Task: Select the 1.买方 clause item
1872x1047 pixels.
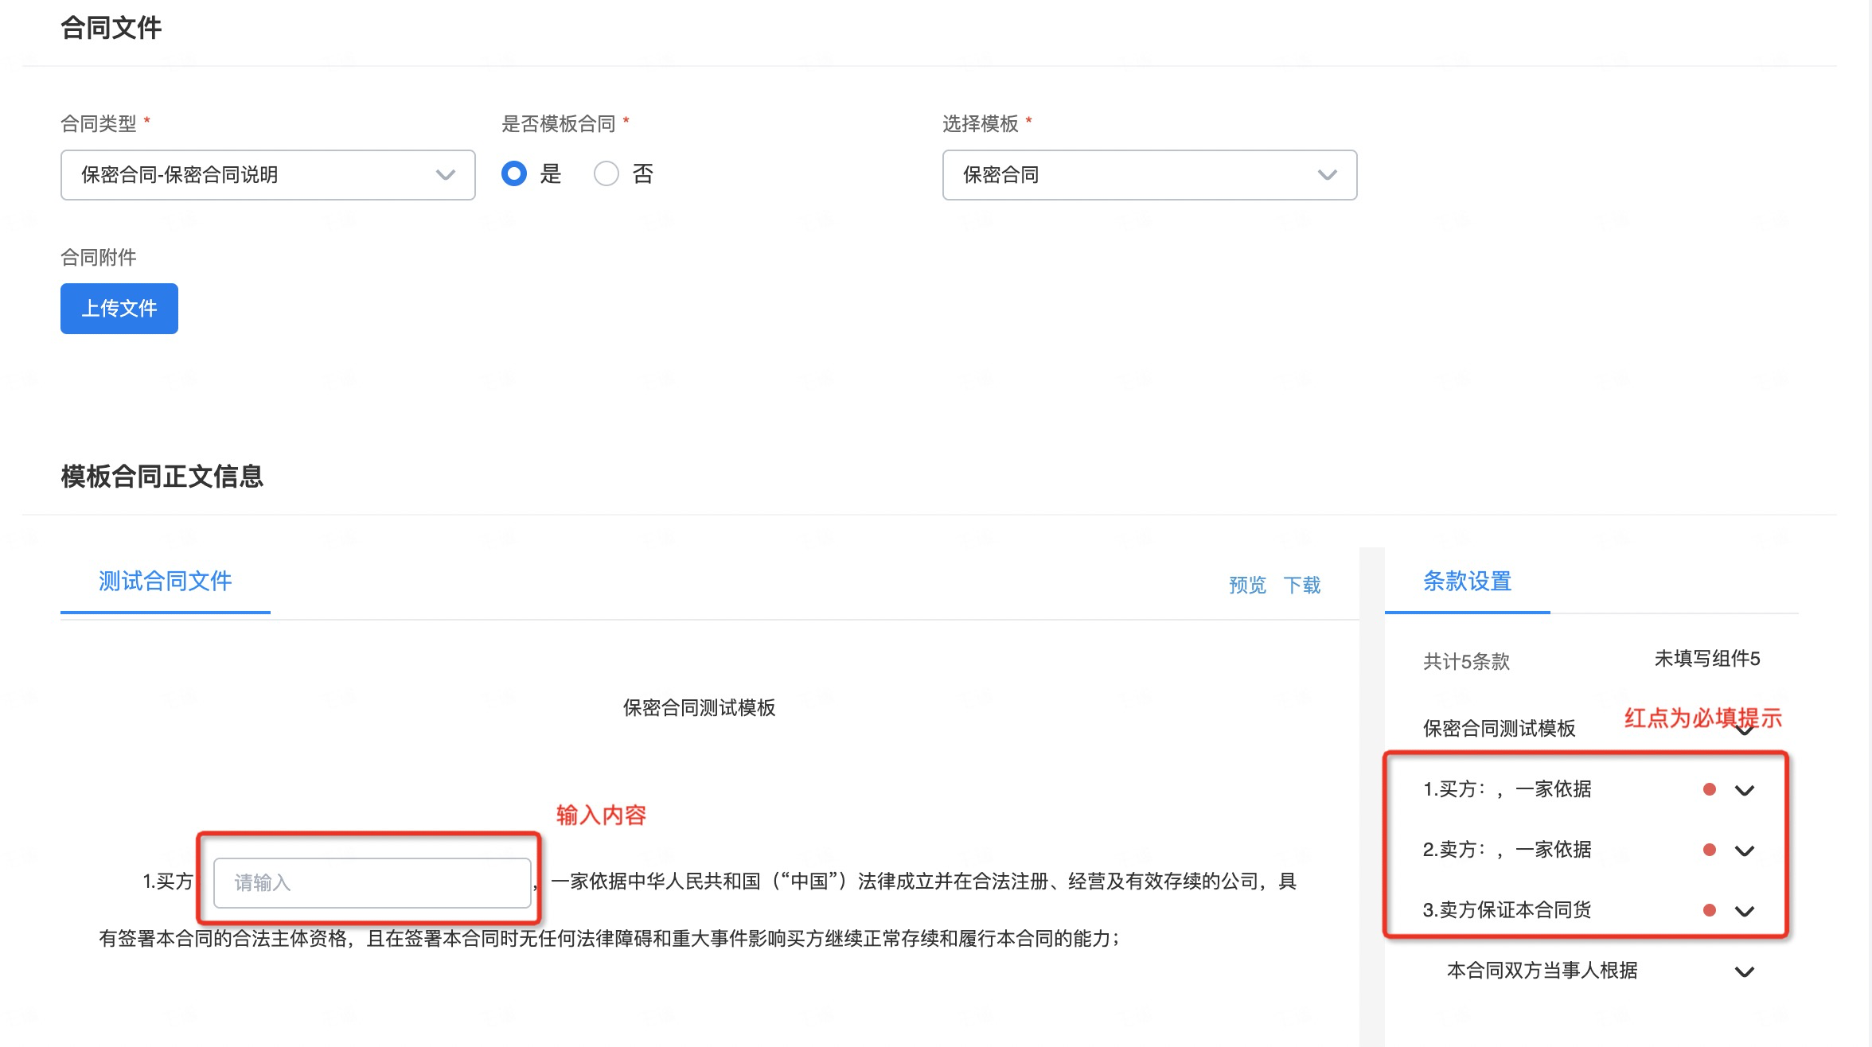Action: (x=1507, y=789)
